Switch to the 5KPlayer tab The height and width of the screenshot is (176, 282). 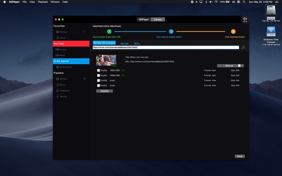[x=144, y=19]
